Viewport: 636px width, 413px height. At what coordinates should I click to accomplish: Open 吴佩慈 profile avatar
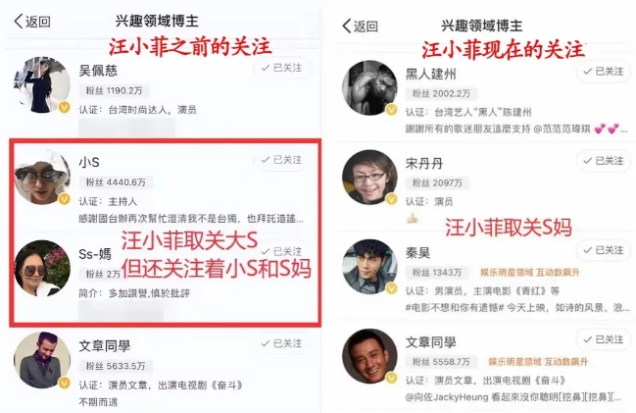(42, 85)
